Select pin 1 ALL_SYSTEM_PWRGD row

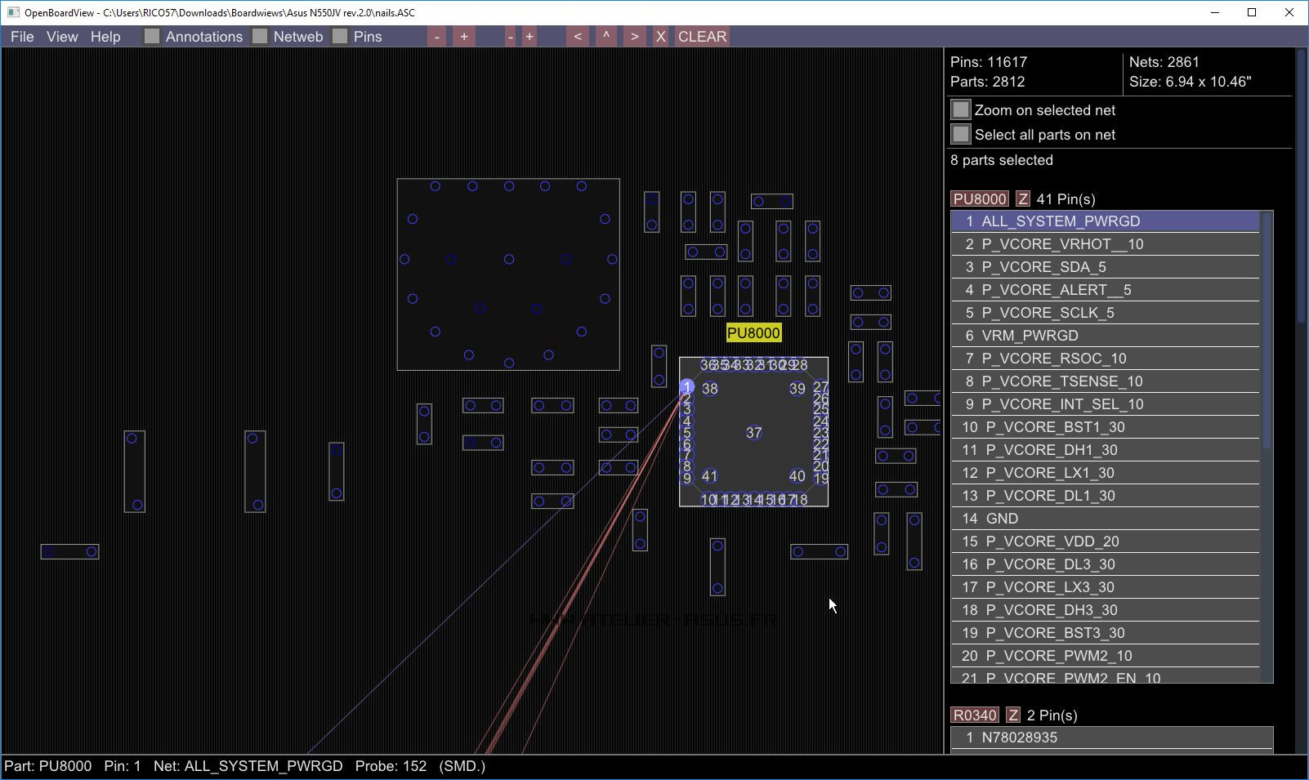pos(1106,221)
